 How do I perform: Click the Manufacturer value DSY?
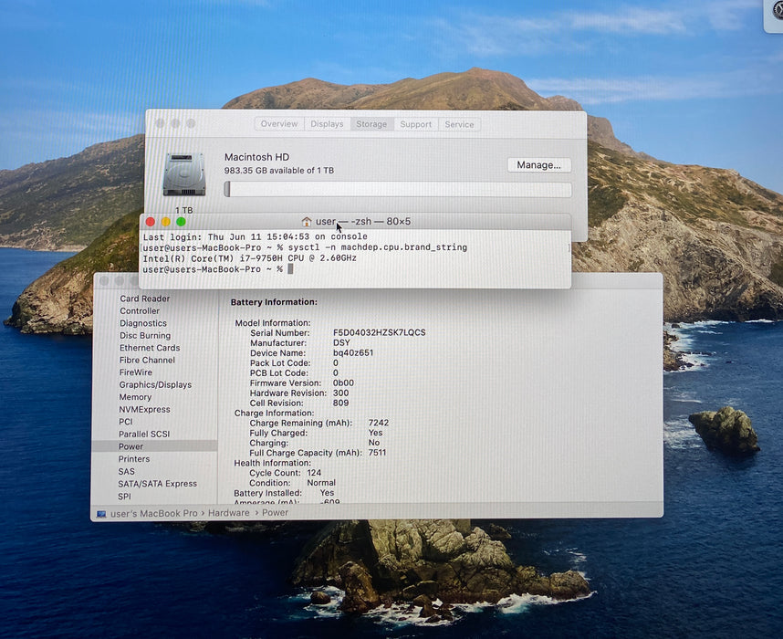pos(341,342)
